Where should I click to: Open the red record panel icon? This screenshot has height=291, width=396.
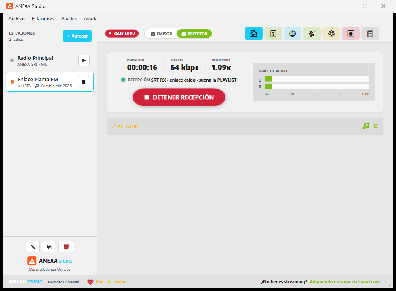click(351, 33)
